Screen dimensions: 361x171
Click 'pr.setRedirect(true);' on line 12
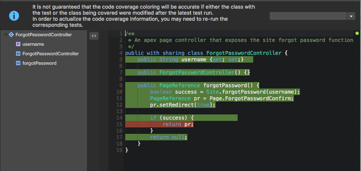183,105
